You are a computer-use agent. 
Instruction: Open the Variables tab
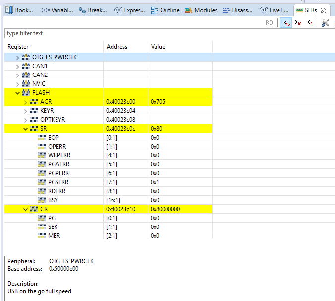click(x=57, y=10)
